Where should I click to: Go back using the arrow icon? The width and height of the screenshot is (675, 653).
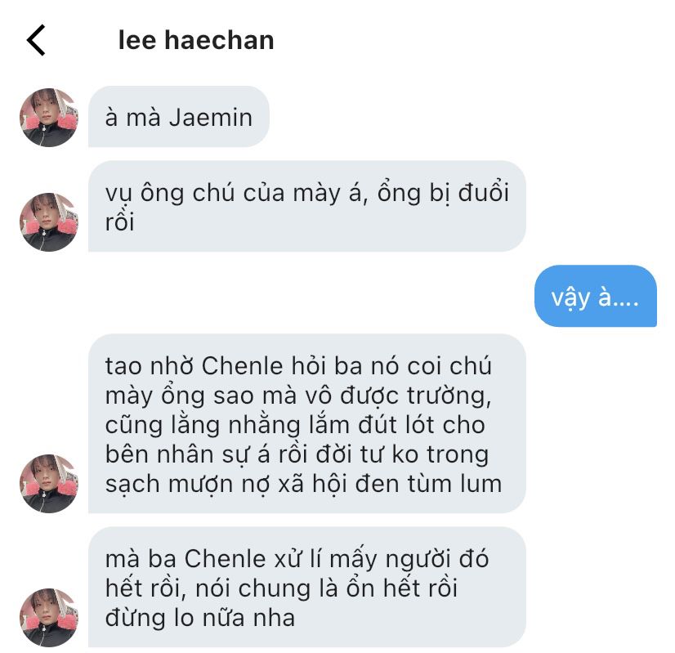(x=36, y=40)
